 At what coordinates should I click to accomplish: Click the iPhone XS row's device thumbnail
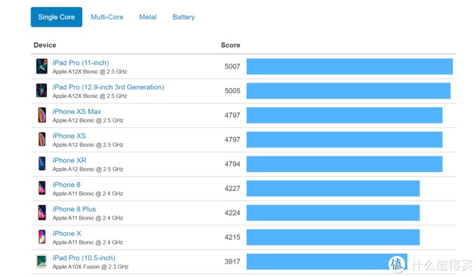42,140
